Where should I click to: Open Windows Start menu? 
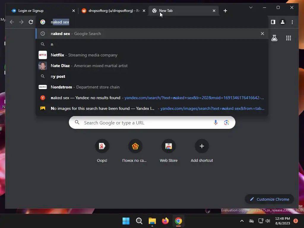[126, 221]
